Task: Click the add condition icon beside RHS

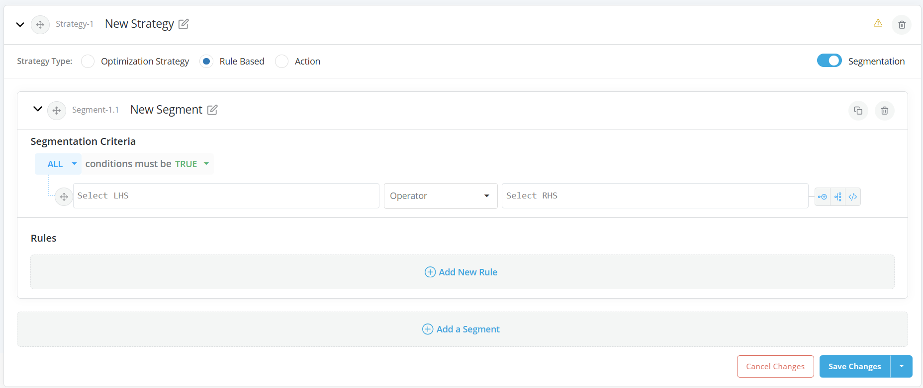Action: (x=823, y=197)
